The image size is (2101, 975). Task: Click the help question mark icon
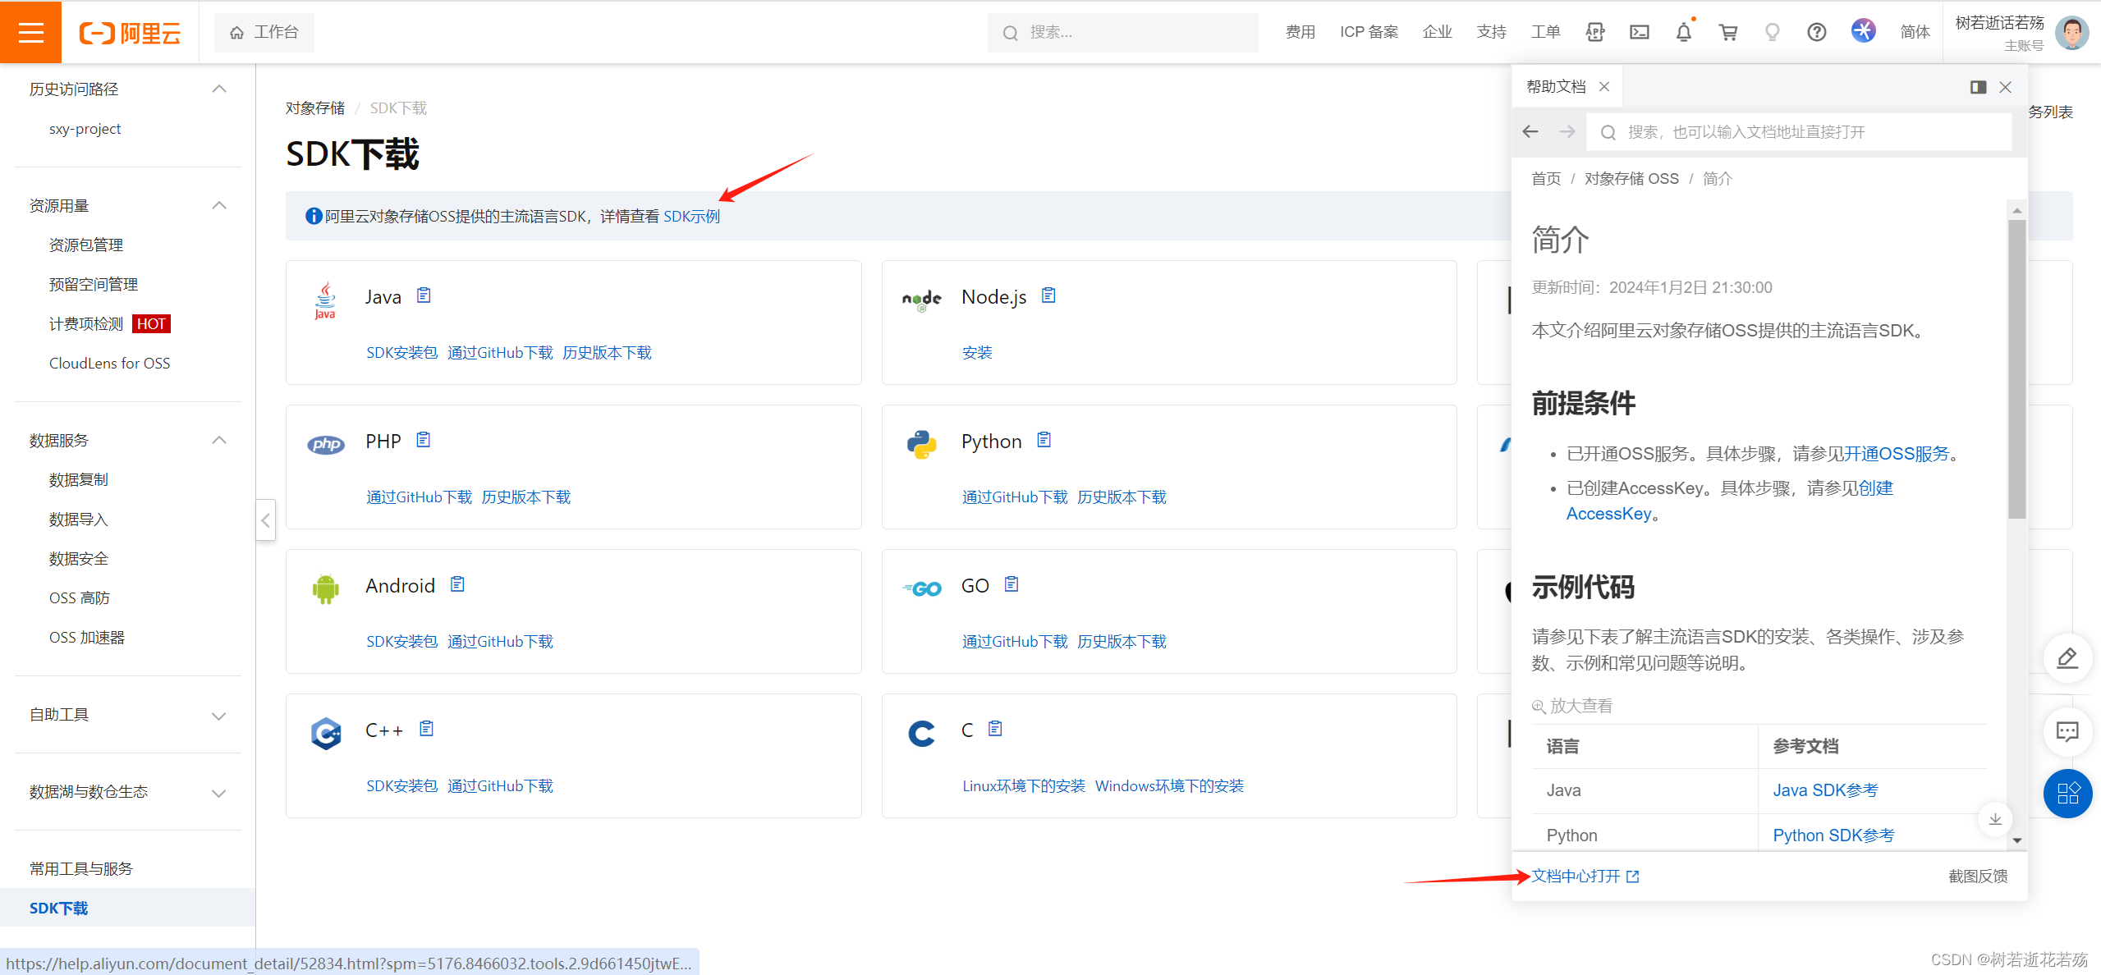tap(1816, 32)
